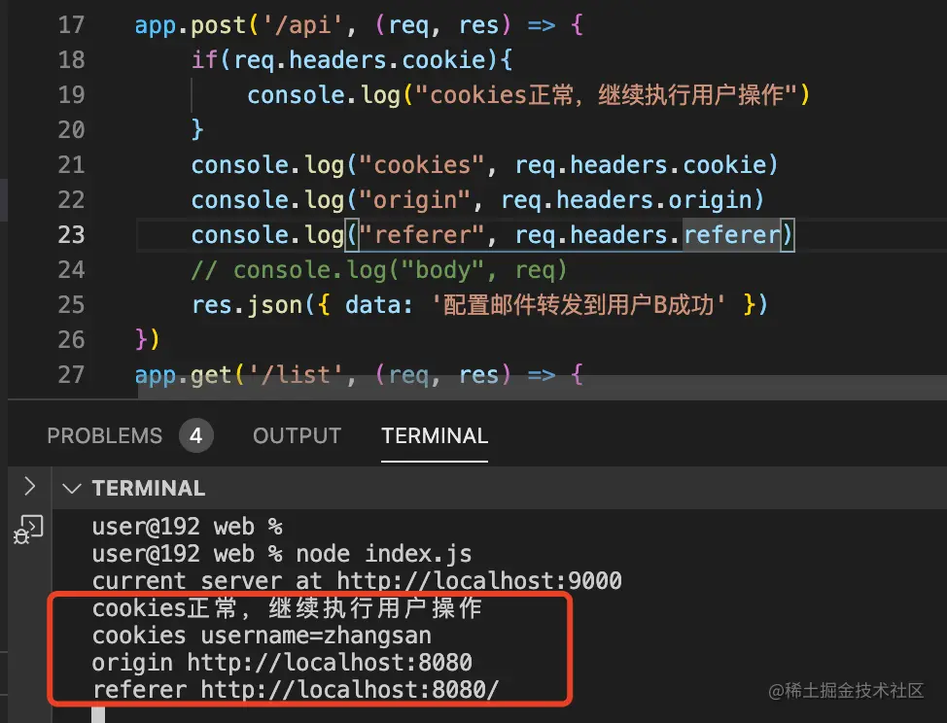Click line number 20 in gutter
Viewport: 947px width, 723px height.
click(x=71, y=130)
